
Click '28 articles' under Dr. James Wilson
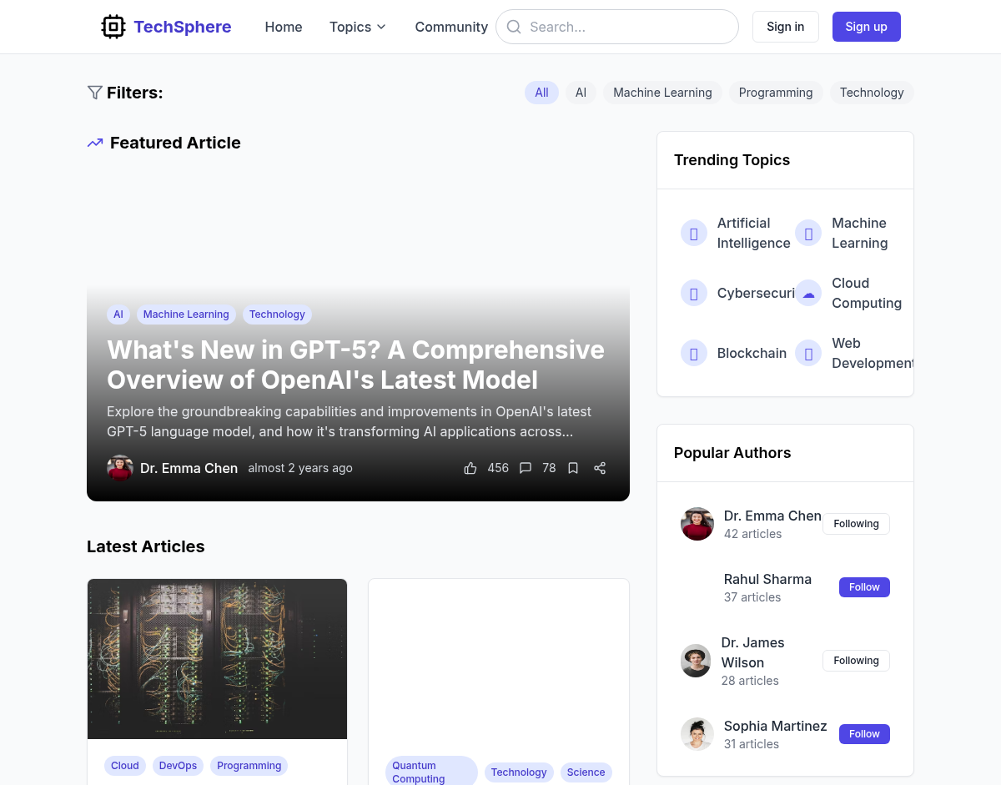point(750,681)
